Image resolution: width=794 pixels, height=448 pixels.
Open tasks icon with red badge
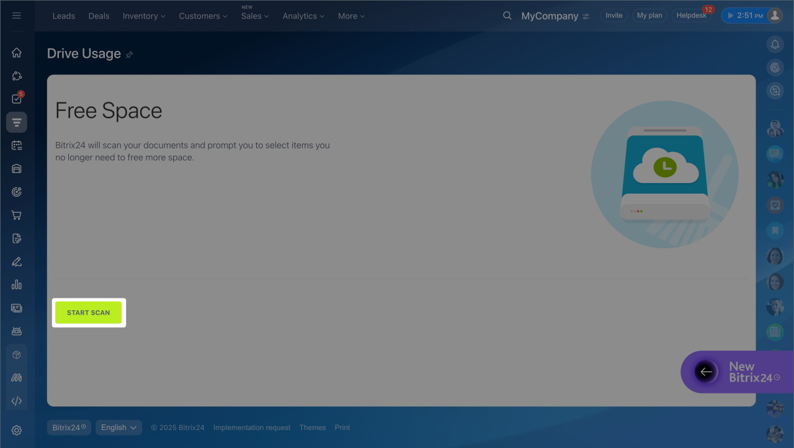click(x=17, y=99)
